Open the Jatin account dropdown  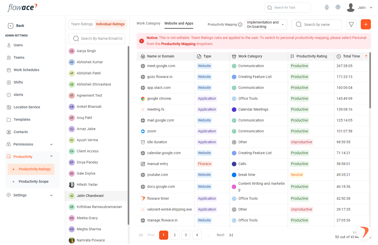tap(371, 8)
